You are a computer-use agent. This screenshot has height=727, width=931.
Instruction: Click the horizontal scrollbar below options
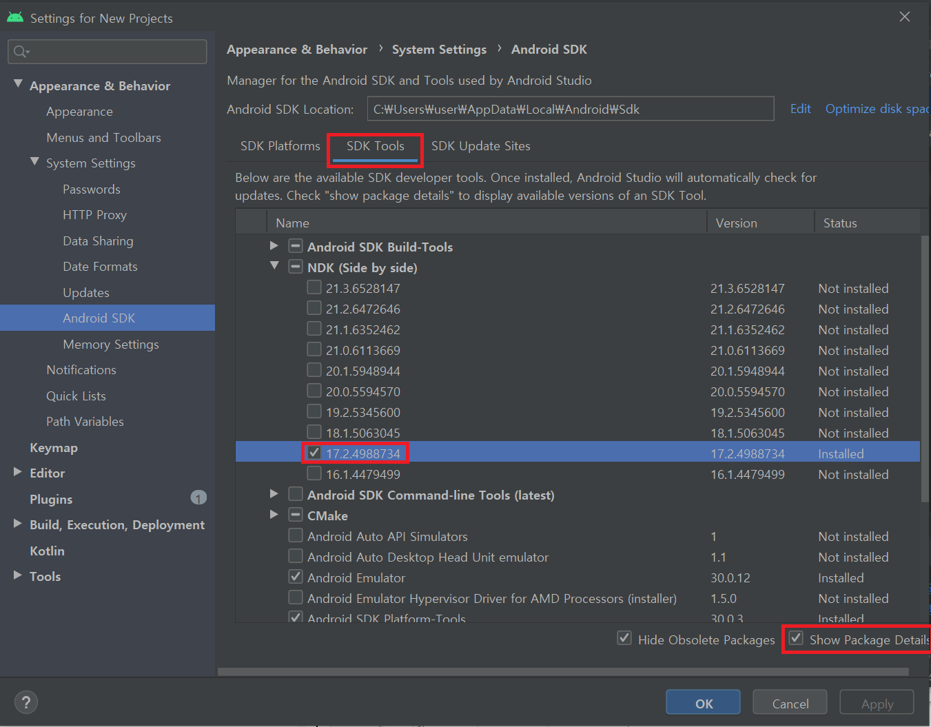563,671
